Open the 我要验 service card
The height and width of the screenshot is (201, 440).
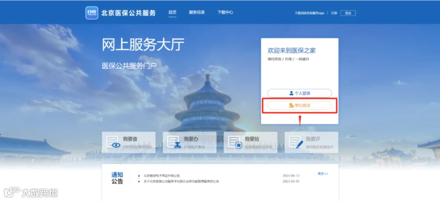(250, 142)
